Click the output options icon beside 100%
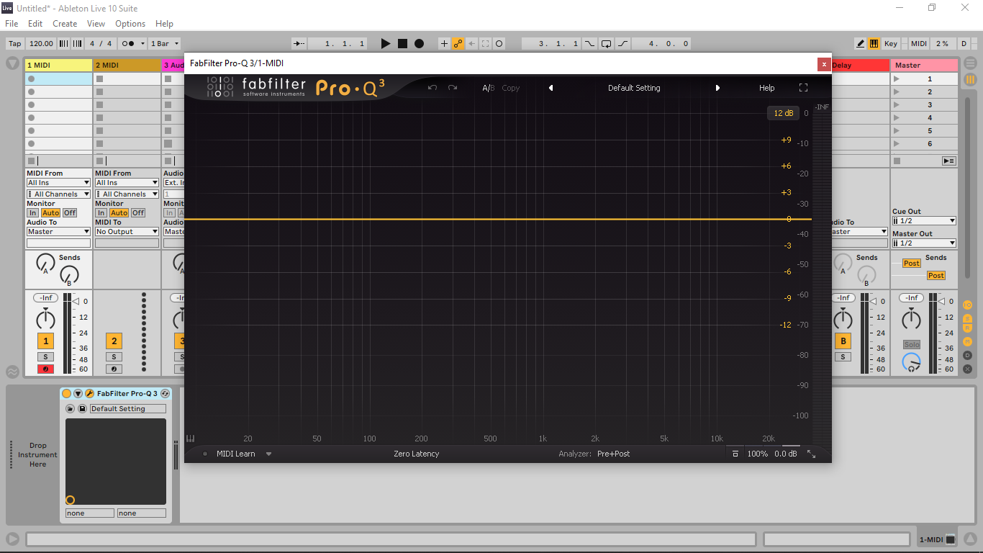 click(x=735, y=454)
